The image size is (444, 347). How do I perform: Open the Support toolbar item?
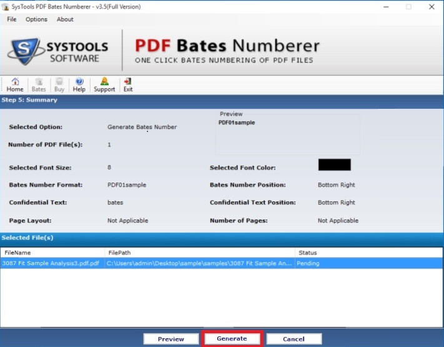104,85
